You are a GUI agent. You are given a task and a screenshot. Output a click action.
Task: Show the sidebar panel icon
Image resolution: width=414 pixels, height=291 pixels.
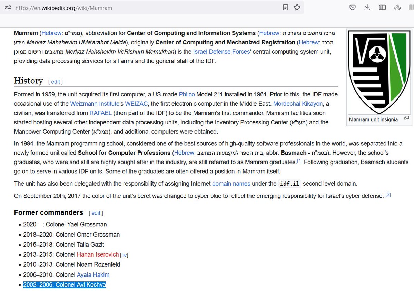(x=382, y=7)
